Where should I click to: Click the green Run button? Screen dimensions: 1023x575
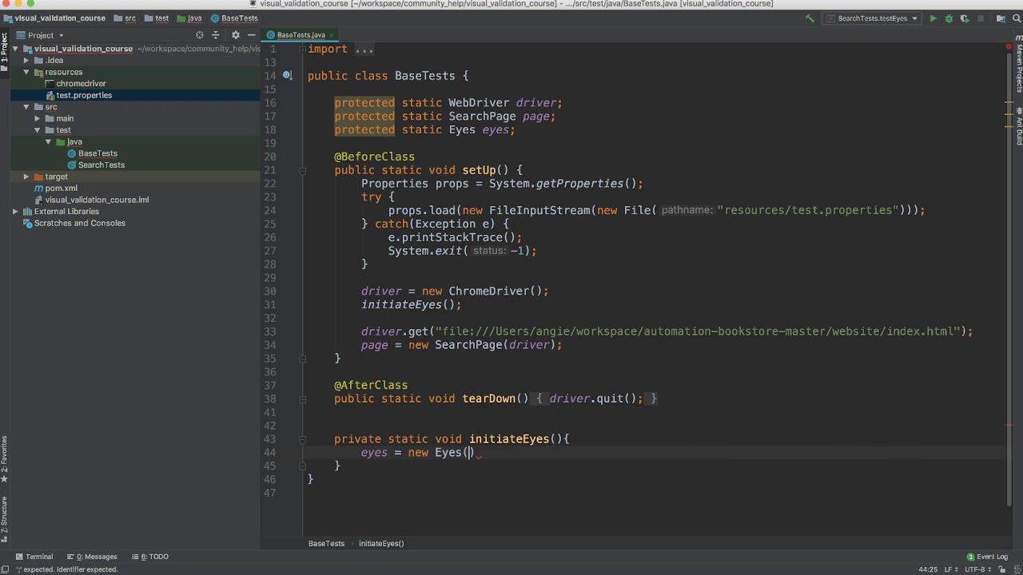(x=933, y=18)
